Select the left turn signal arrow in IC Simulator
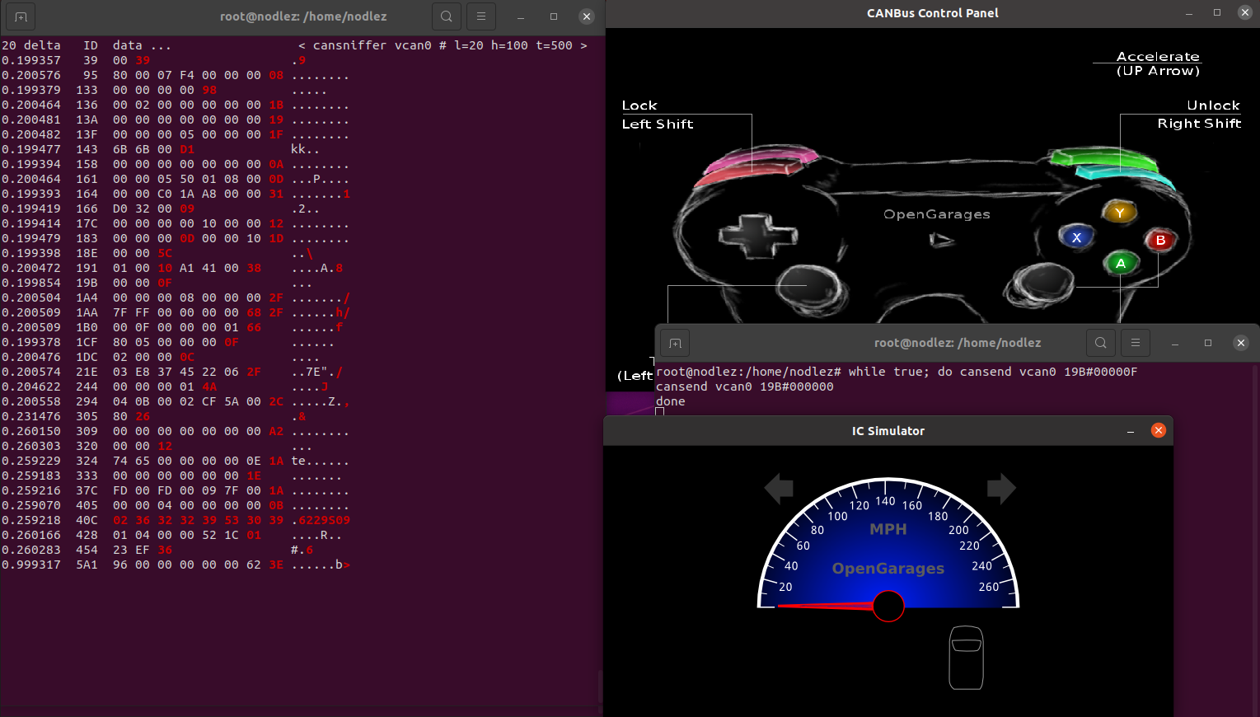 pos(778,488)
